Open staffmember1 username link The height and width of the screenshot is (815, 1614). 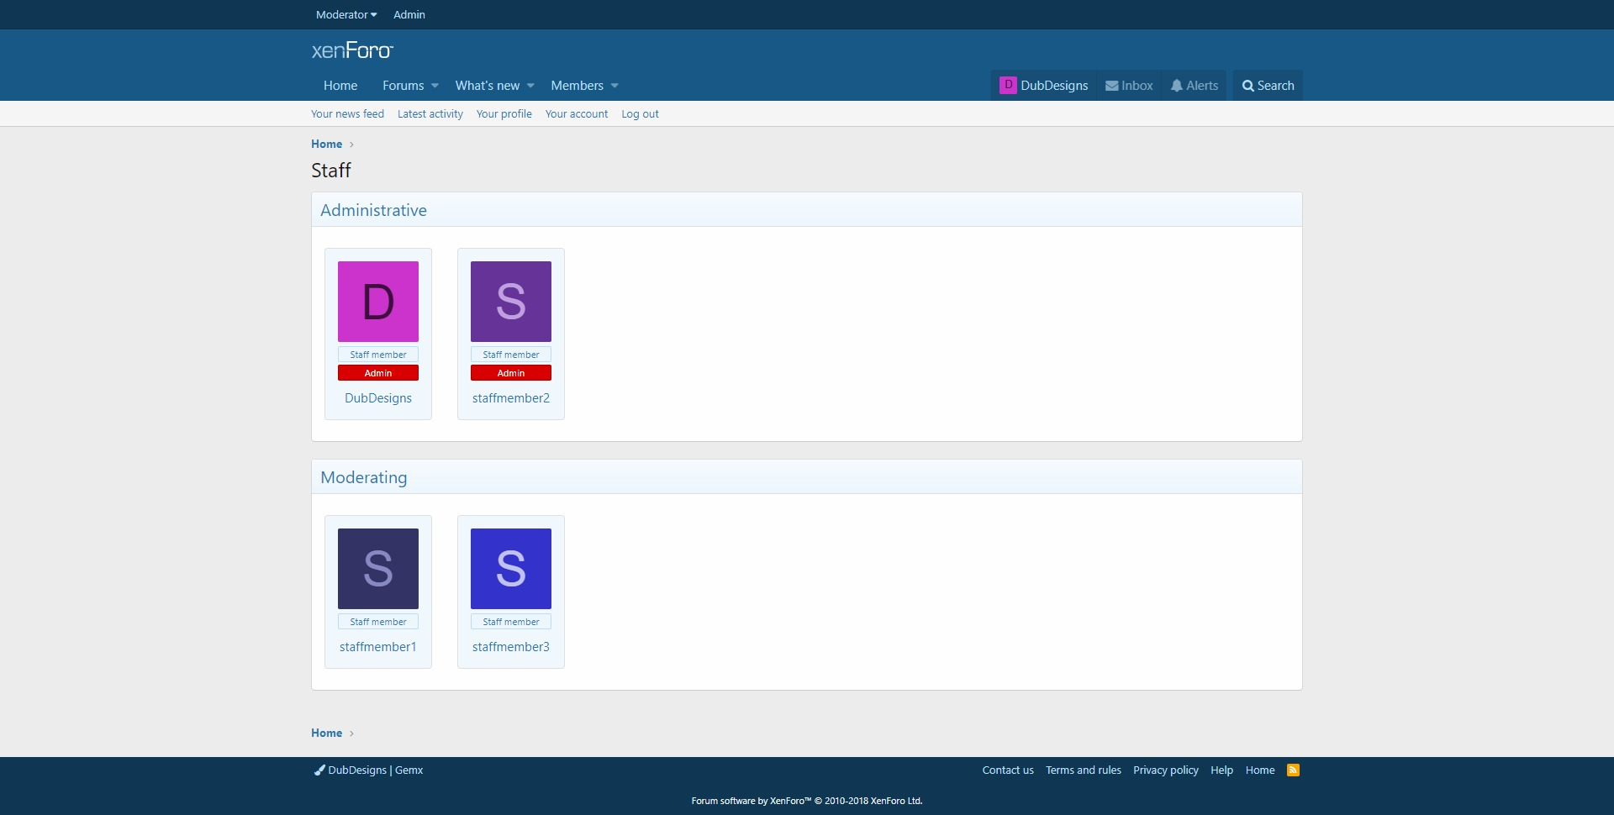coord(378,647)
